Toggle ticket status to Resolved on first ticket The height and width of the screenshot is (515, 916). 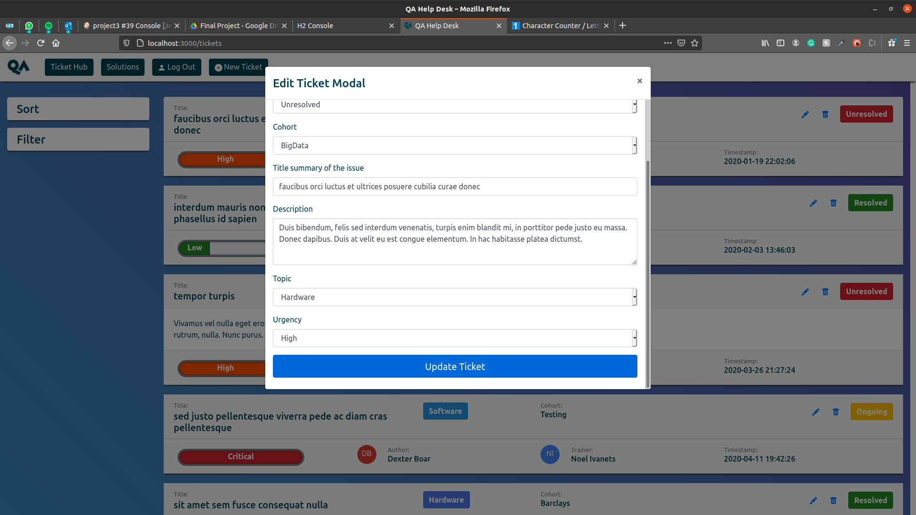866,113
